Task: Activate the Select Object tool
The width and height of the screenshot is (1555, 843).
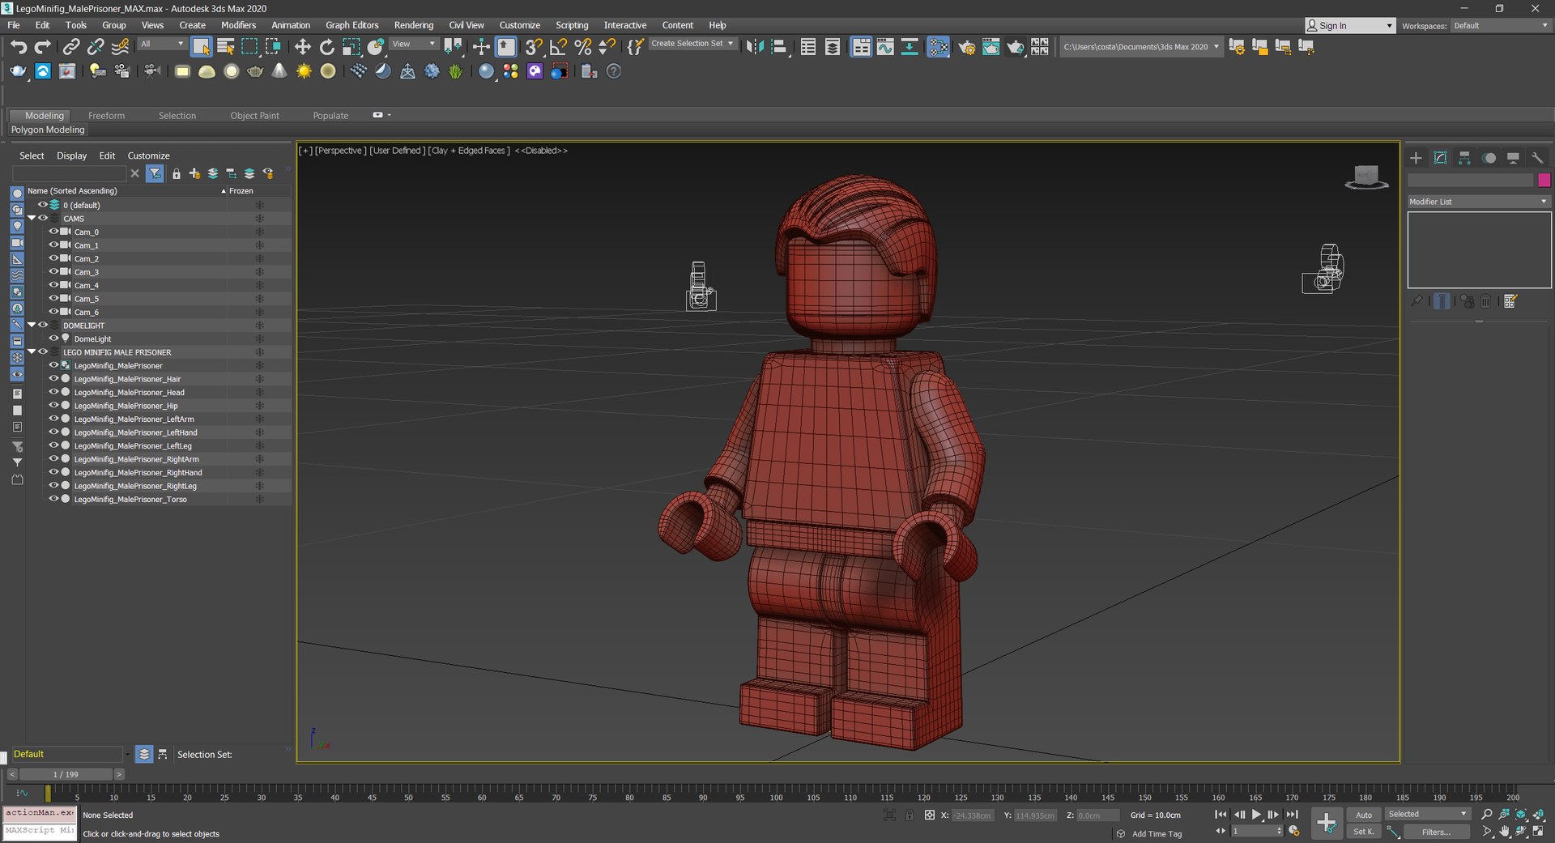Action: click(x=201, y=47)
